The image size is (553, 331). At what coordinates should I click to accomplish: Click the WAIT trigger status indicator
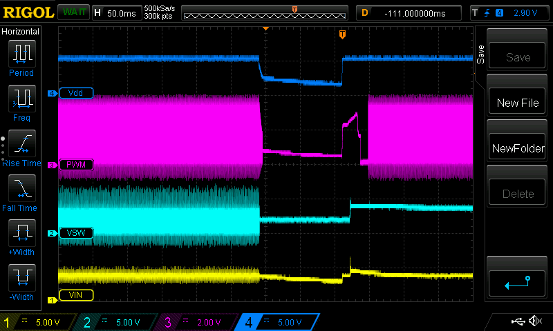[x=74, y=12]
